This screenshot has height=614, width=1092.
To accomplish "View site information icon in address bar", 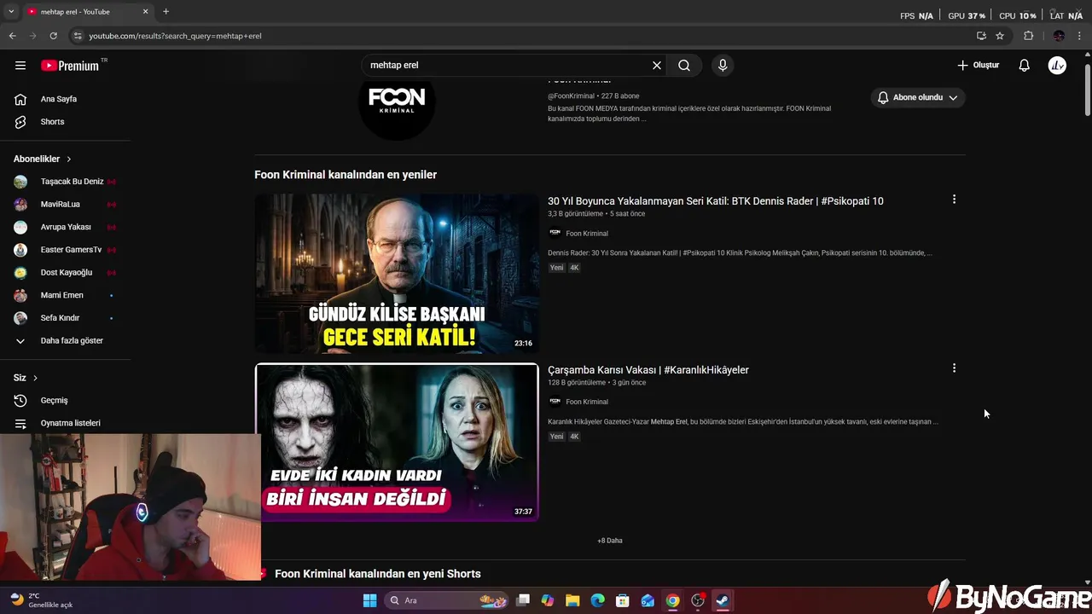I will [x=78, y=36].
